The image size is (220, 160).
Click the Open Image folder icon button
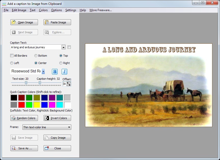tap(24, 22)
